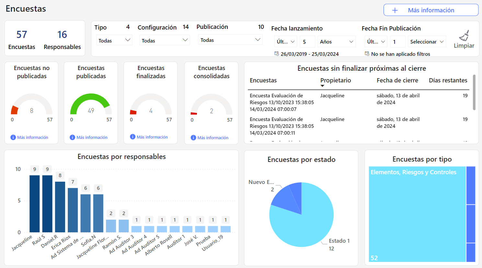Open the Años period unit dropdown
Screen dimensions: 482x268
click(x=336, y=42)
